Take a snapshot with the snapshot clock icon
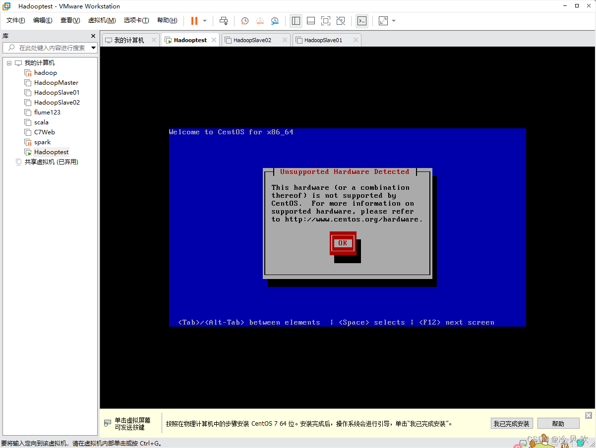This screenshot has height=448, width=596. (x=244, y=21)
